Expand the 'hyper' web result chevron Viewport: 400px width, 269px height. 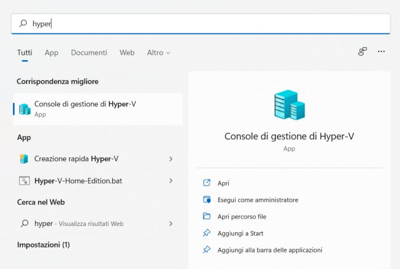pos(171,224)
